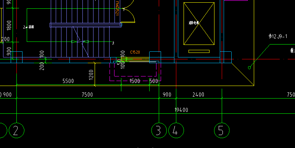The image size is (295, 148).
Task: Select the vertical 1800 dimension text
Action: 9,25
